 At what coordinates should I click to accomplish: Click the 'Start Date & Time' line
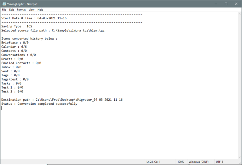pos(34,18)
